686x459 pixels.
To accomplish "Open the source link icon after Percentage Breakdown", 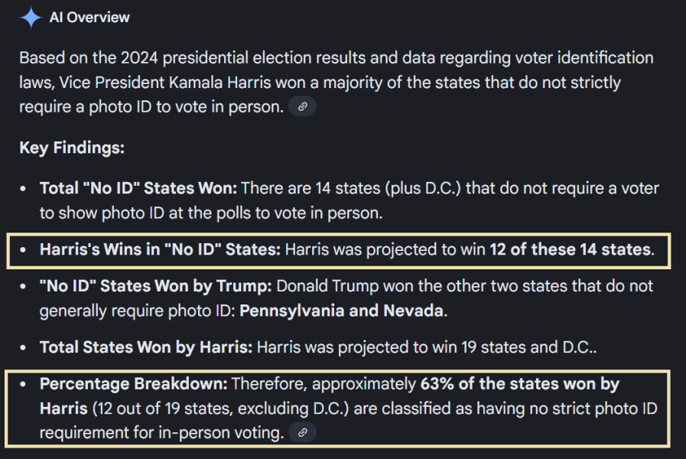I will coord(302,433).
